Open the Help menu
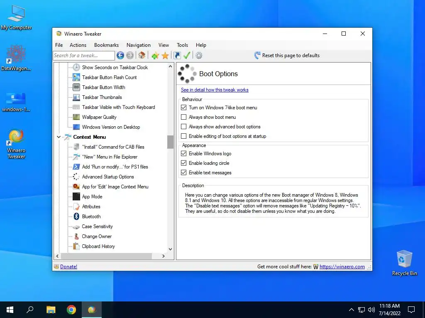 [x=201, y=45]
